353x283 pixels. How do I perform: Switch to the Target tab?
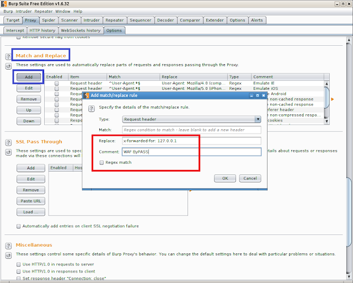tap(13, 20)
